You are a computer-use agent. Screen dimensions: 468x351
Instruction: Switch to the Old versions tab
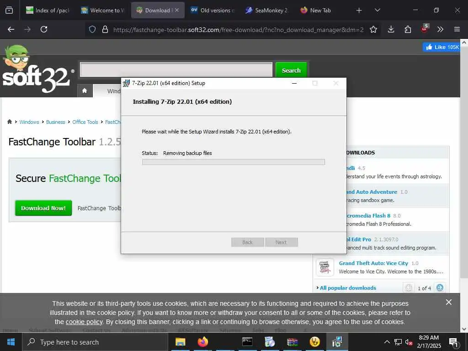pos(213,10)
